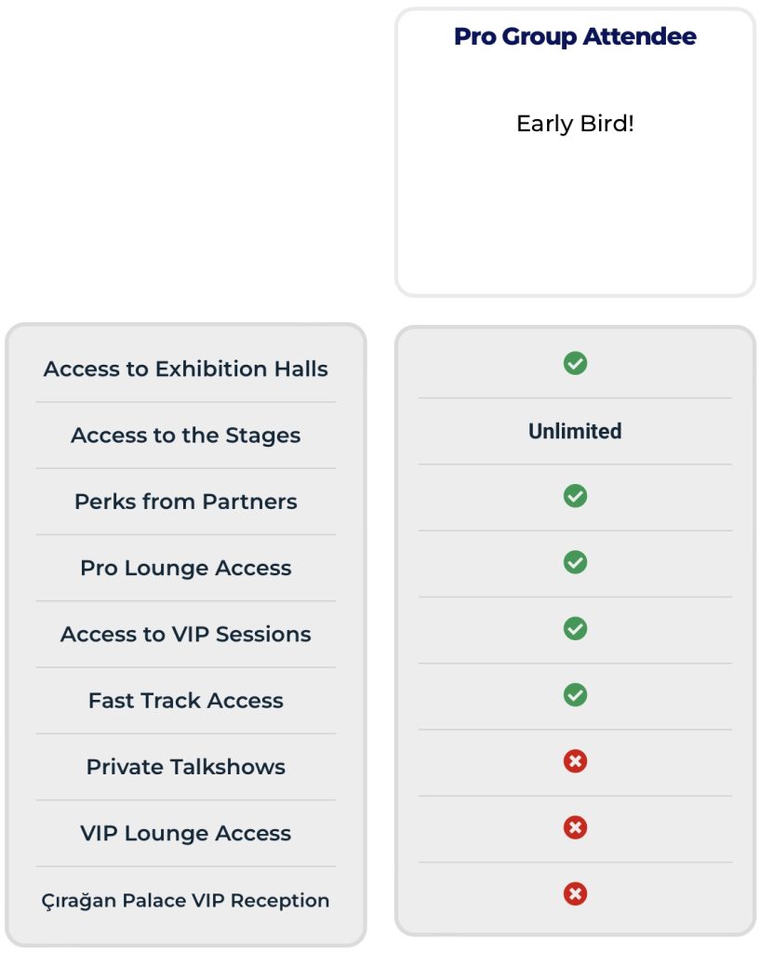Select the Pro Group Attendee heading
The image size is (760, 953).
pyautogui.click(x=575, y=36)
